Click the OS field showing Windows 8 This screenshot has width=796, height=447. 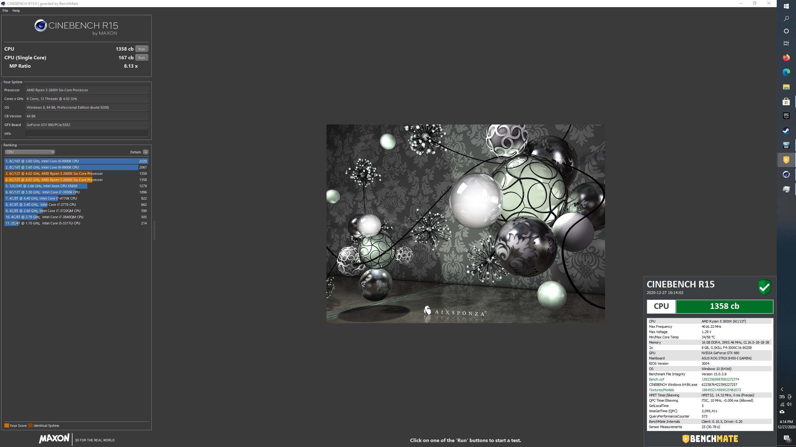[x=87, y=107]
